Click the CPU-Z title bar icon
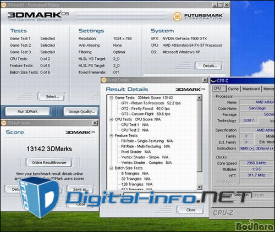The width and height of the screenshot is (275, 232). (213, 81)
